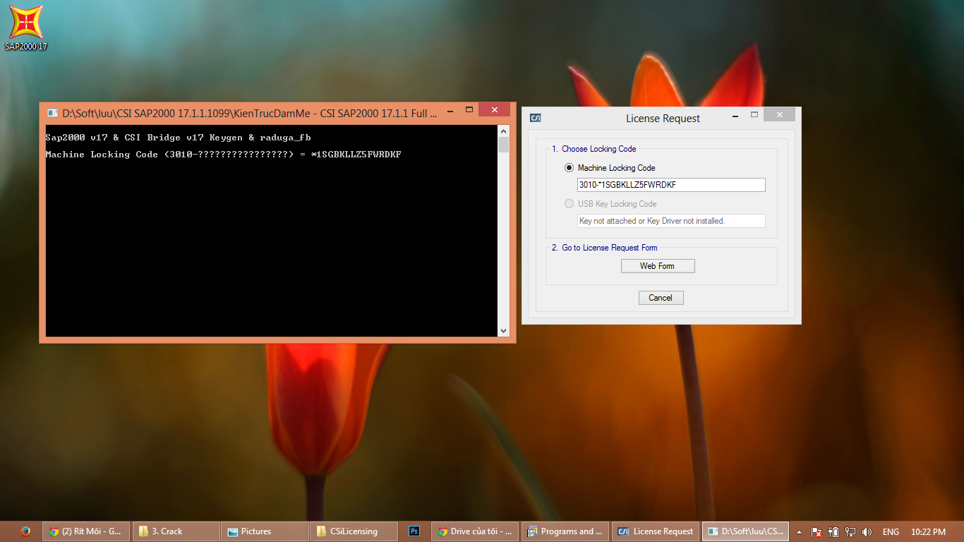Cancel the License Request dialog
This screenshot has width=964, height=542.
tap(661, 298)
